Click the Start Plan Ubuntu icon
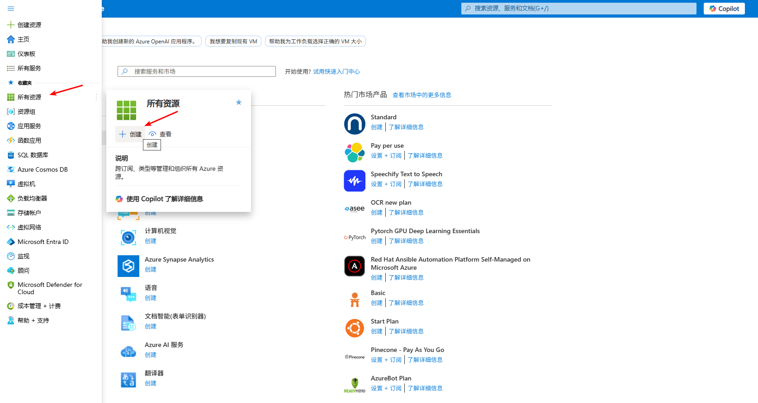This screenshot has height=403, width=758. (x=355, y=328)
